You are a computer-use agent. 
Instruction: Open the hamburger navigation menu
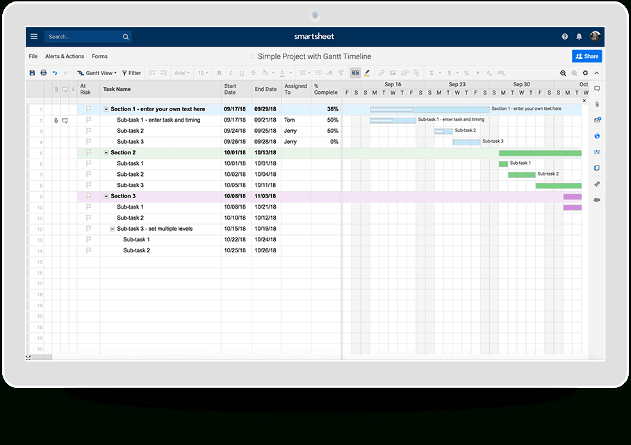coord(34,37)
